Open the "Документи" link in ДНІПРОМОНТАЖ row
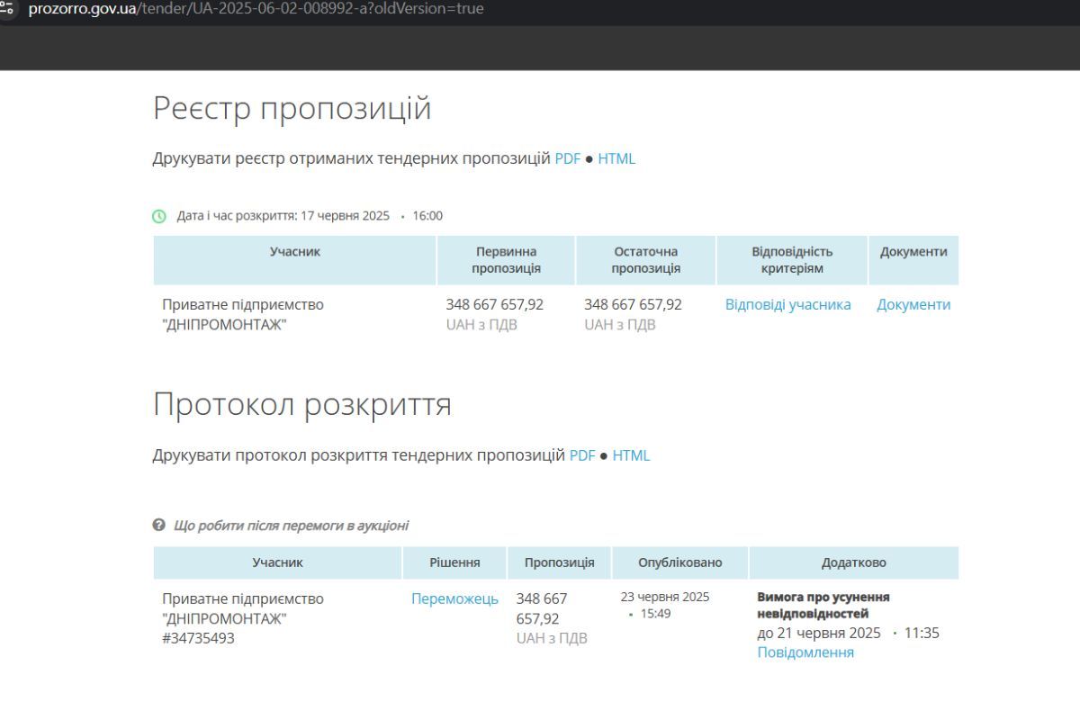The image size is (1080, 720). [x=913, y=304]
